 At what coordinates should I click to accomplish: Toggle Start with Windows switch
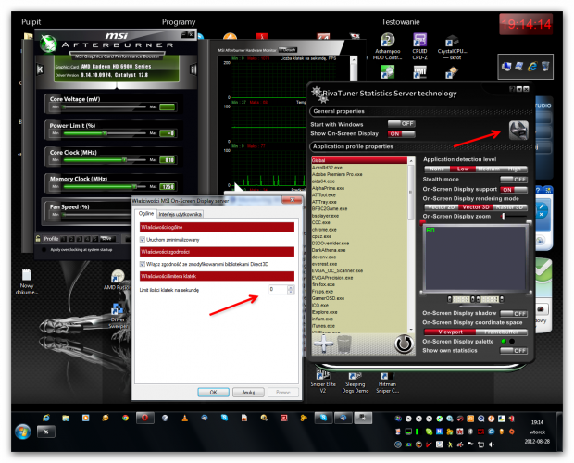[400, 123]
